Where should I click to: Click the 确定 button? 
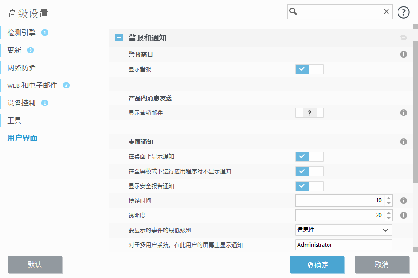point(318,265)
